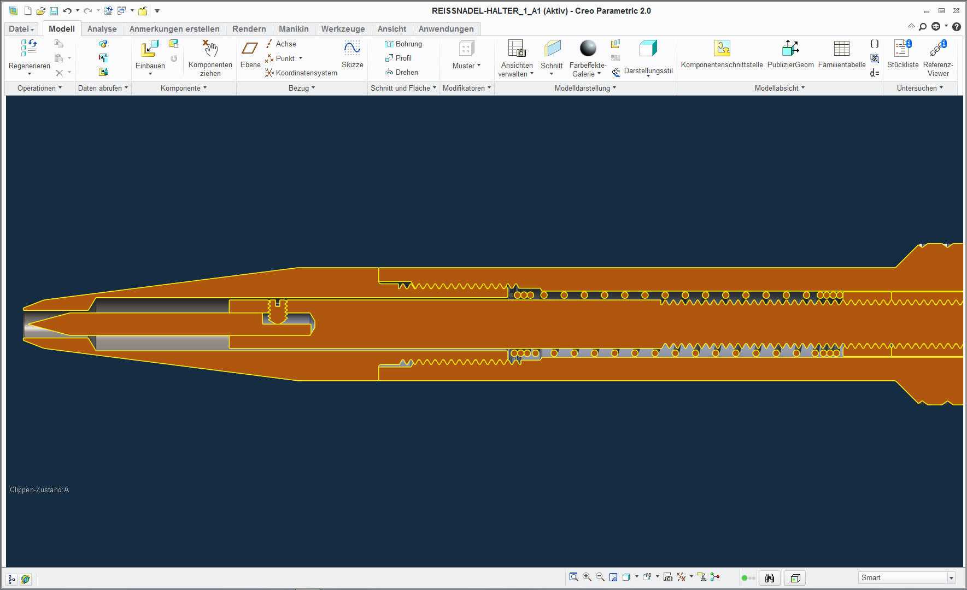Expand the Modelldarstellung group
The image size is (967, 590).
click(585, 88)
